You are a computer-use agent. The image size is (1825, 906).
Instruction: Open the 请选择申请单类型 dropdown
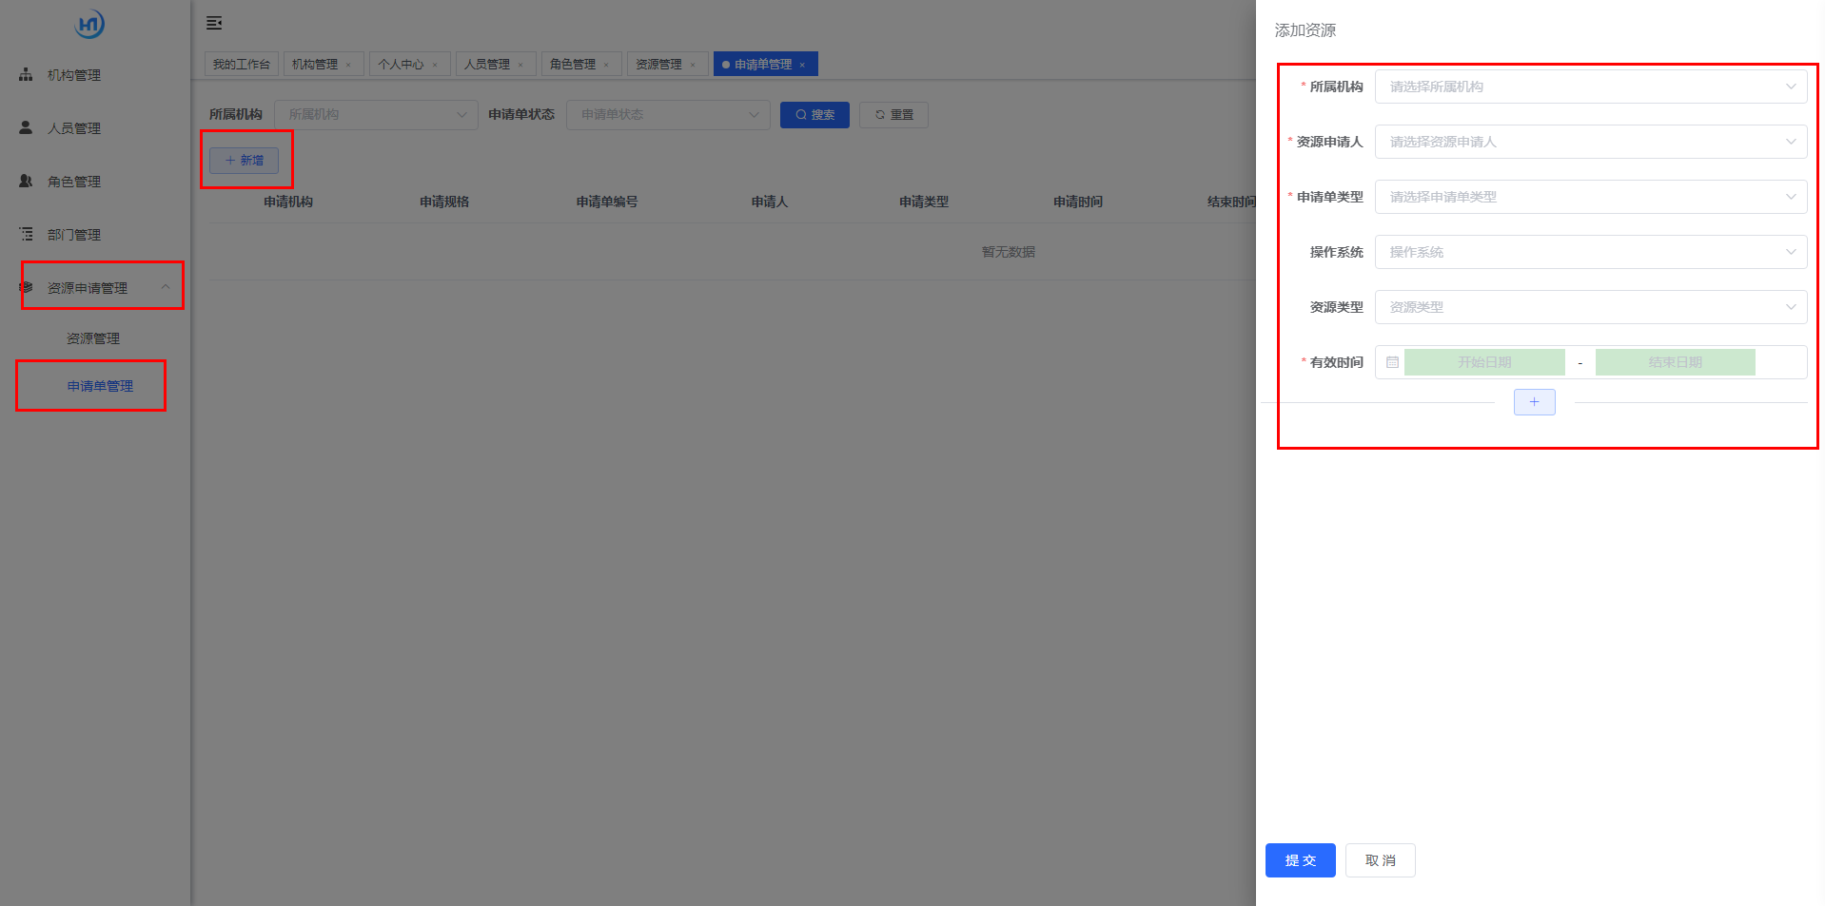[1590, 197]
